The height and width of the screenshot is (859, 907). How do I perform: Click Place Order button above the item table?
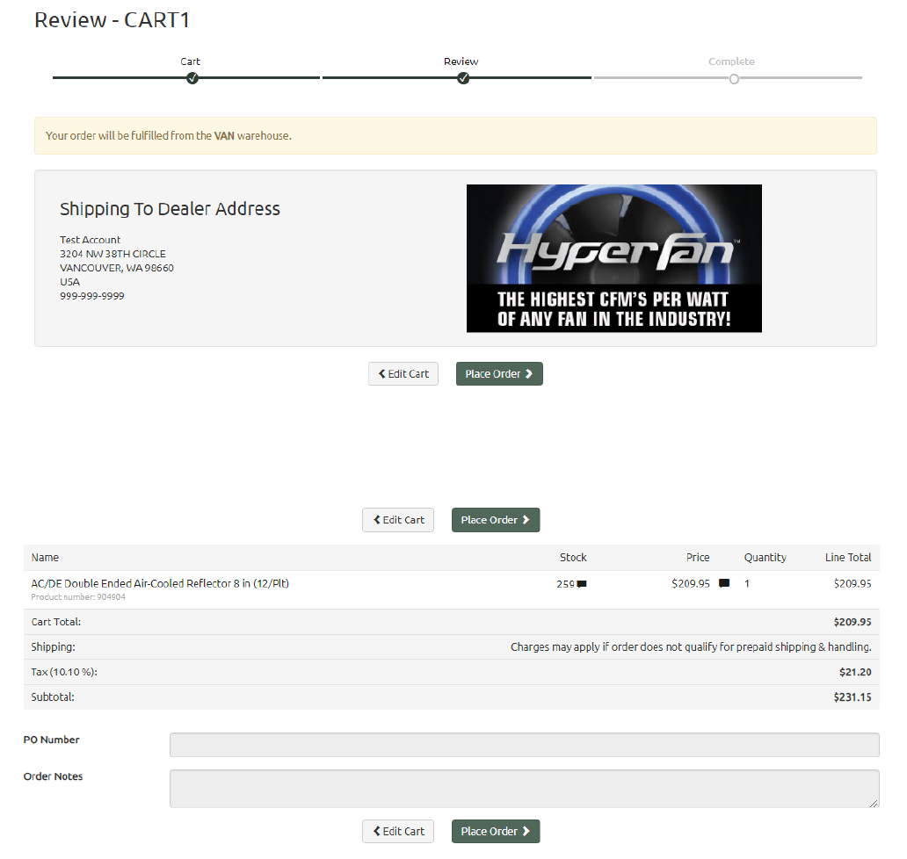pyautogui.click(x=495, y=520)
